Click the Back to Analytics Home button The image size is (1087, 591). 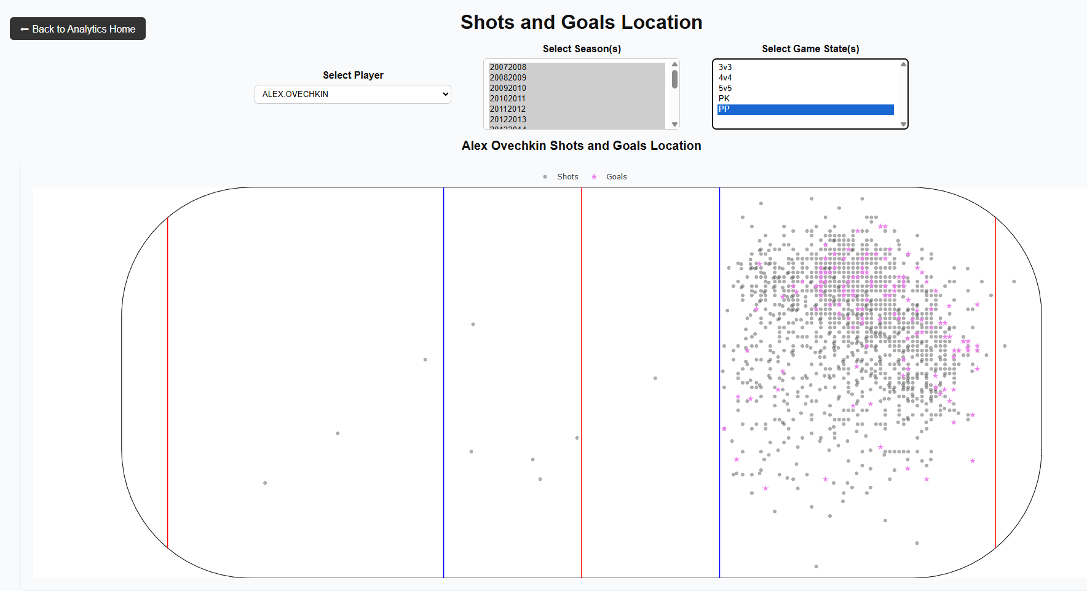pyautogui.click(x=77, y=29)
